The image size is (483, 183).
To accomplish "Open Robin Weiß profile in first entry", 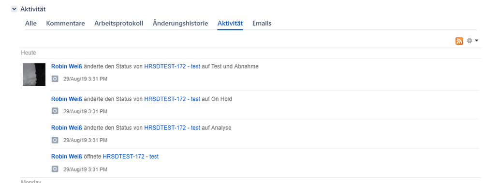I will (67, 66).
